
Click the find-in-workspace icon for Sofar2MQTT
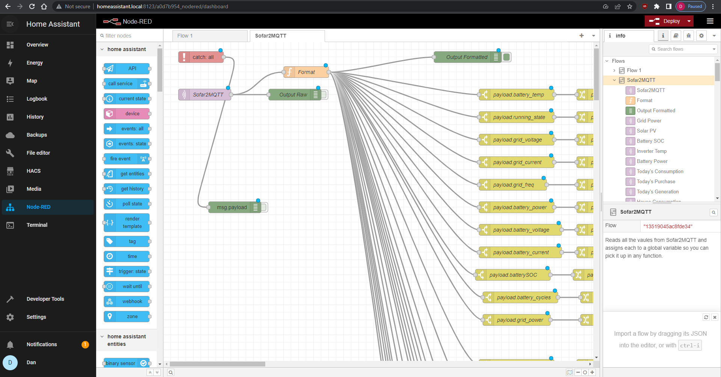(x=713, y=213)
